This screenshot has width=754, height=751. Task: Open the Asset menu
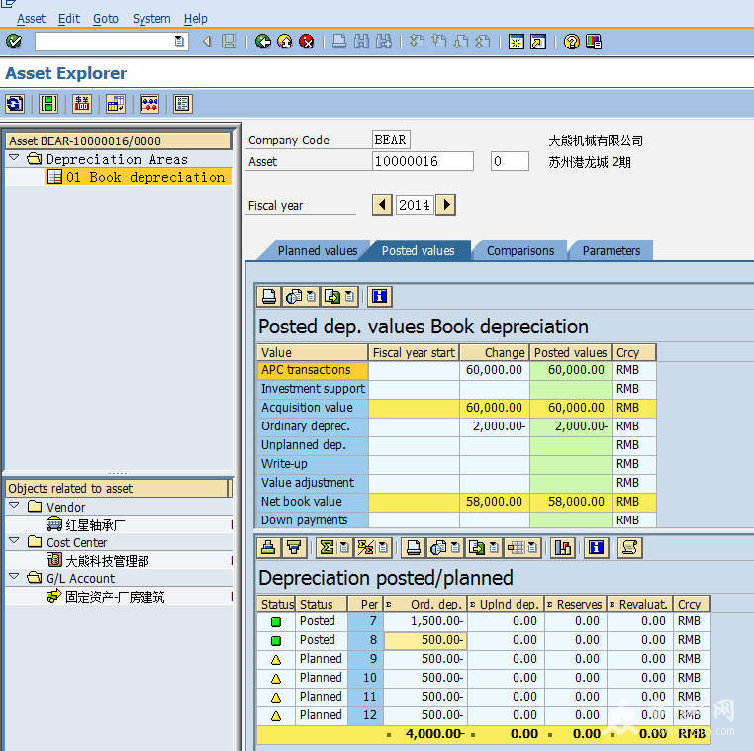pyautogui.click(x=31, y=18)
